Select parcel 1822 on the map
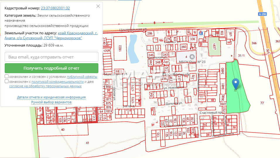 point(120,48)
